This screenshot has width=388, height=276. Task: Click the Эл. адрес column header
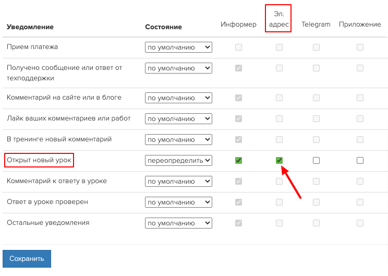(278, 19)
